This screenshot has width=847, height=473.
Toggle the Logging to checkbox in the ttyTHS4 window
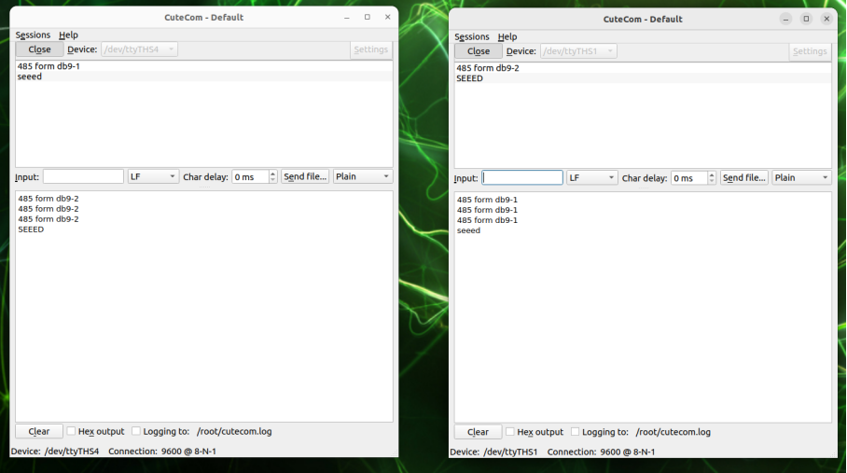(x=136, y=431)
